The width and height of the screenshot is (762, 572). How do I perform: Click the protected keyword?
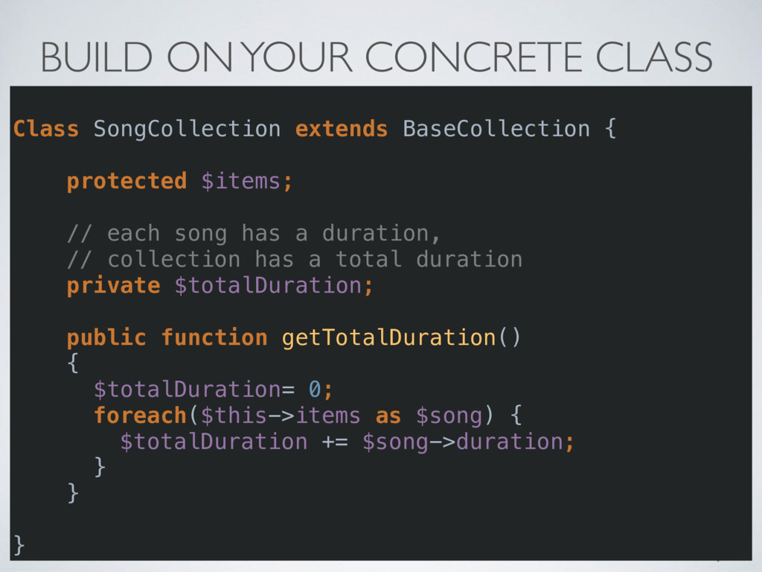(127, 182)
